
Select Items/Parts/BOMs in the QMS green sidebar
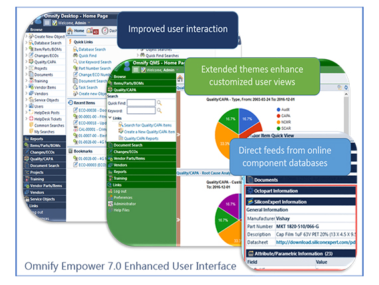pyautogui.click(x=141, y=83)
